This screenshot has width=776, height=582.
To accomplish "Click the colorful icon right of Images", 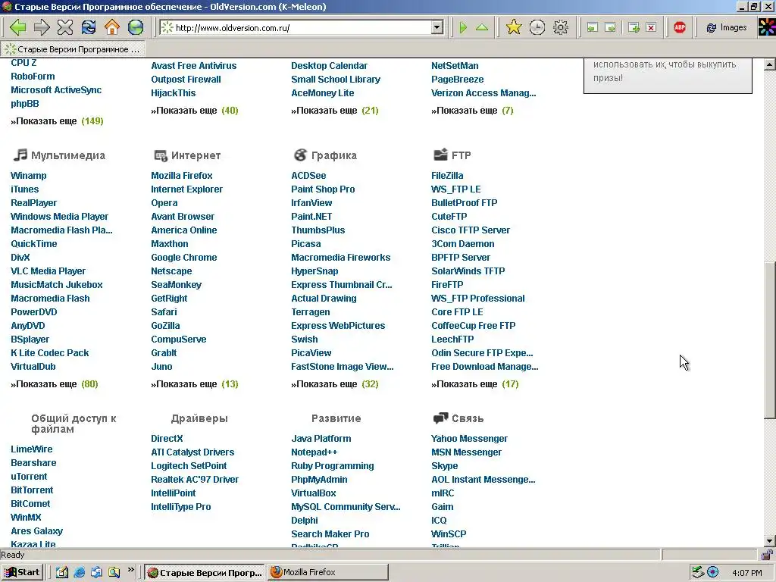I will point(767,27).
